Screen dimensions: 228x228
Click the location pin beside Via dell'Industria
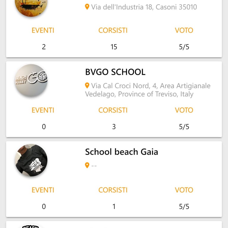[x=87, y=7]
